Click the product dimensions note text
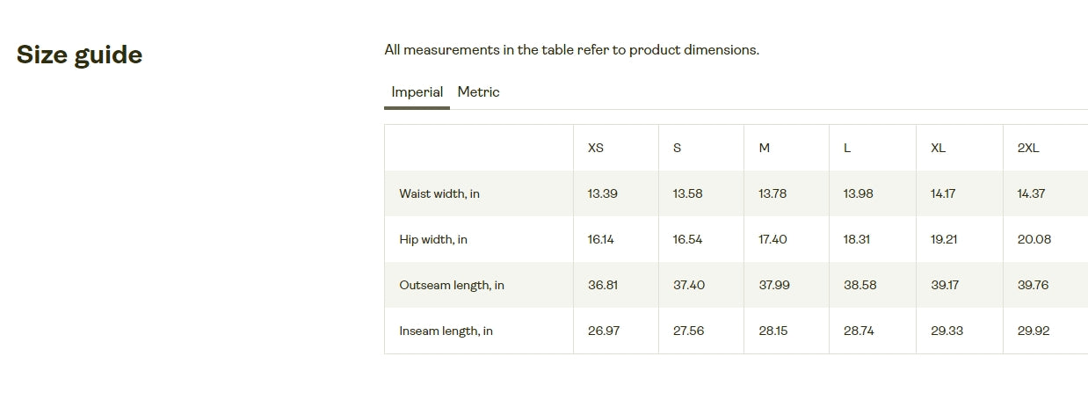Image resolution: width=1088 pixels, height=393 pixels. click(571, 50)
